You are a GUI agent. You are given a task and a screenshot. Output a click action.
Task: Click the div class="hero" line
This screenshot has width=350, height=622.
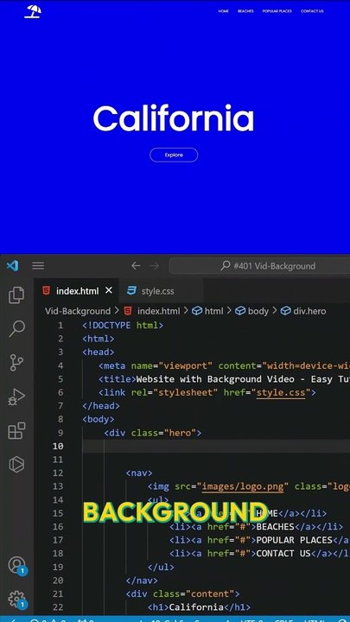pos(153,433)
